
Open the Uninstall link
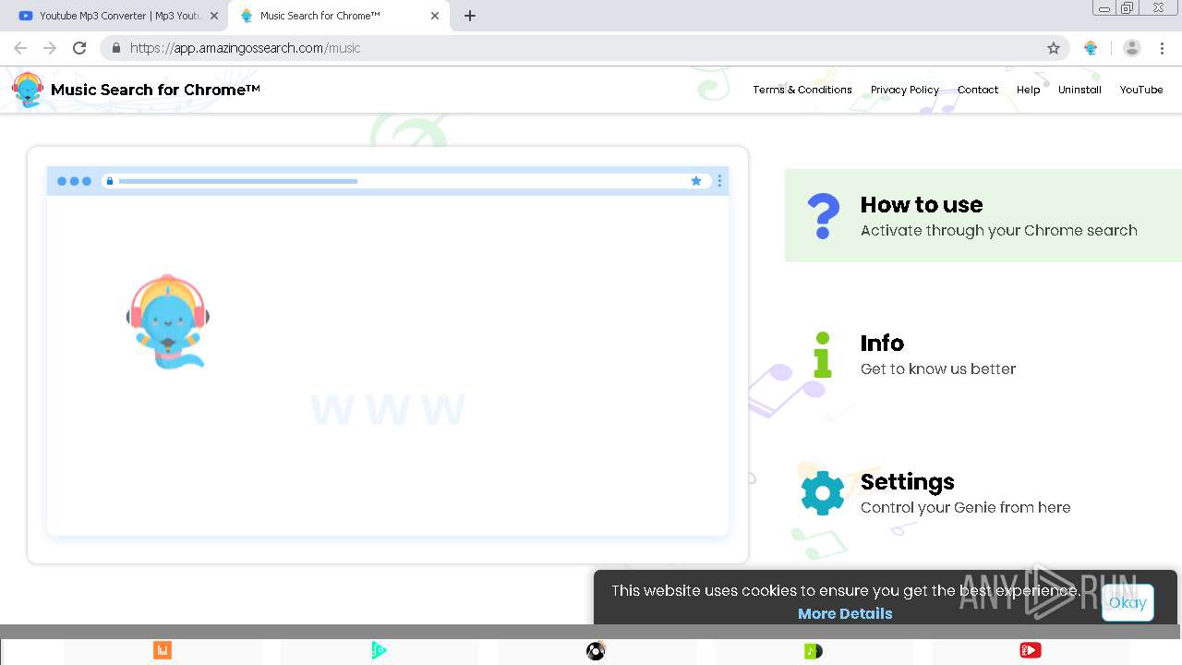tap(1079, 90)
